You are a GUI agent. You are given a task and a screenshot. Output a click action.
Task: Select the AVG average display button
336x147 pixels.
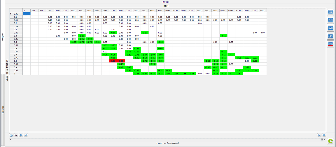point(330,28)
